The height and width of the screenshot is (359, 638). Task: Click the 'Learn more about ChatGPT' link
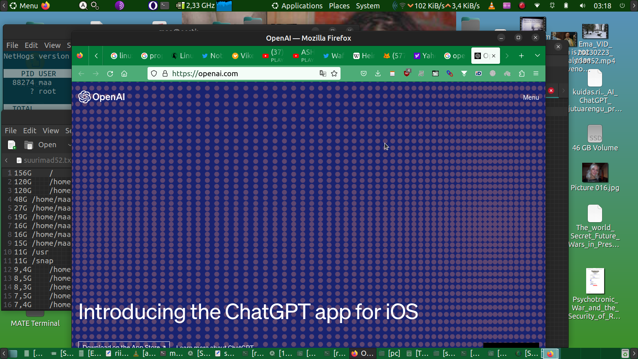215,345
